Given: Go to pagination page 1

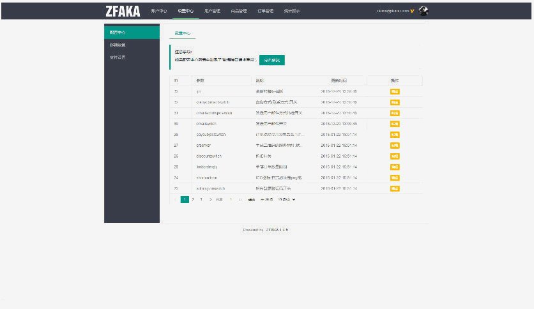Looking at the screenshot, I should pyautogui.click(x=185, y=199).
